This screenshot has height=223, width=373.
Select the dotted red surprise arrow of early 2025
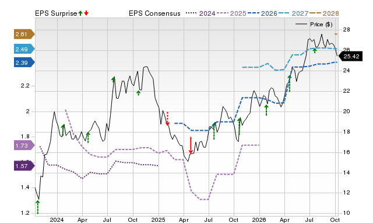point(167,119)
